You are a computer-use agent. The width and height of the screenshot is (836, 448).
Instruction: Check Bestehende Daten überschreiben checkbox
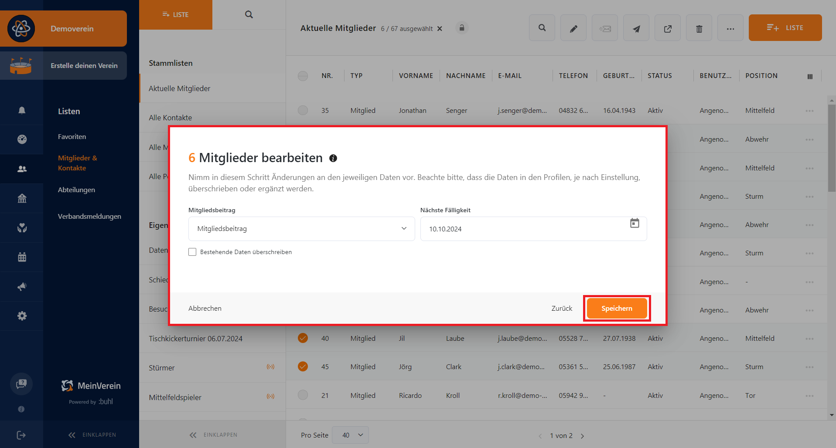click(192, 252)
